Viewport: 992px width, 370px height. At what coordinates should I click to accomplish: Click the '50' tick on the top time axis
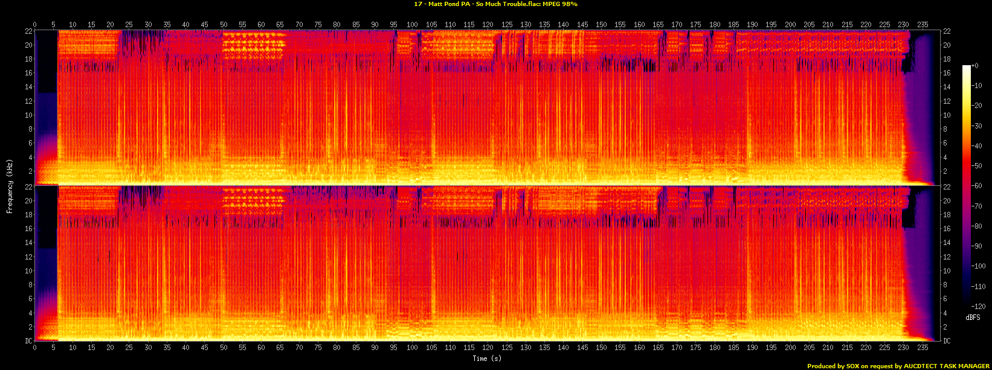pos(224,25)
